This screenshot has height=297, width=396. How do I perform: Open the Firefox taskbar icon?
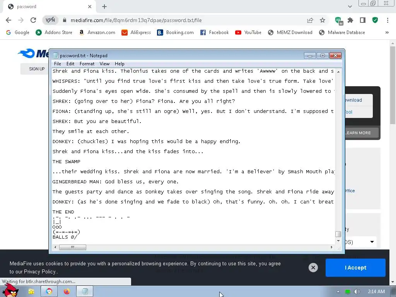pyautogui.click(x=67, y=292)
